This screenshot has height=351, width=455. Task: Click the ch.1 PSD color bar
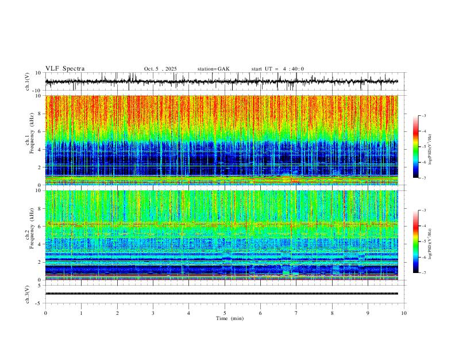point(415,147)
